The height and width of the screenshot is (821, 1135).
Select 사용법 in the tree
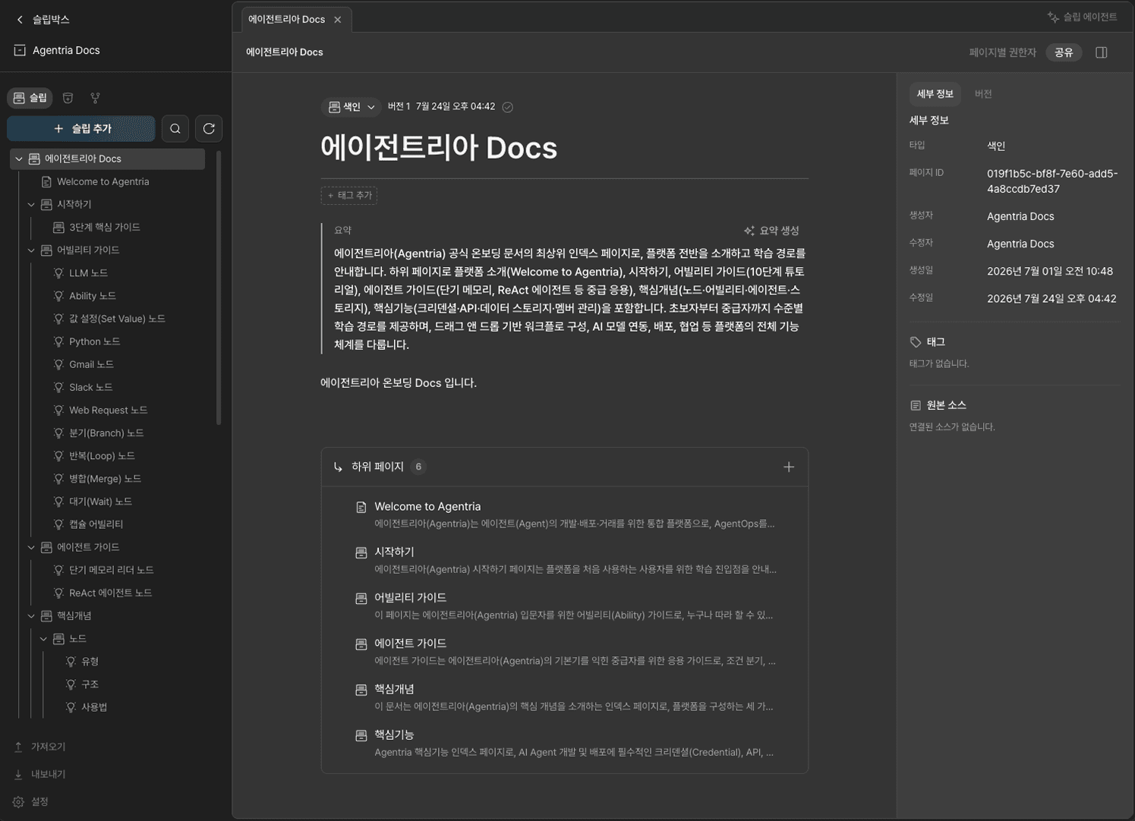(94, 707)
